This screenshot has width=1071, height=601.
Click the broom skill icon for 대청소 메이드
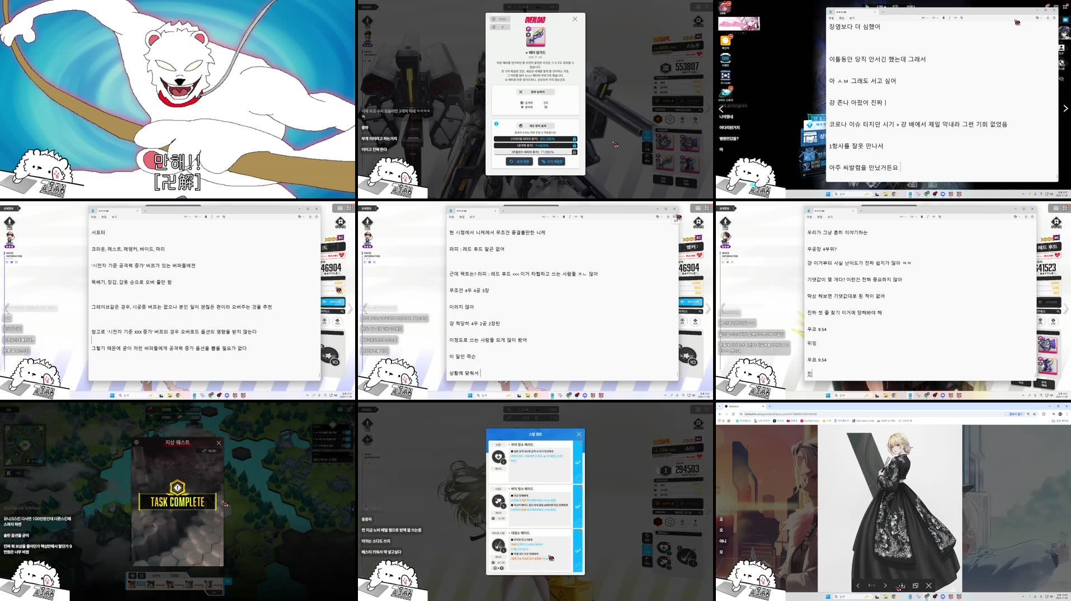point(498,545)
